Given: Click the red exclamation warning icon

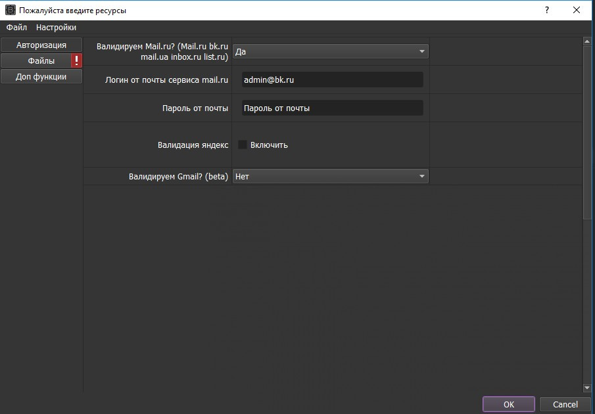Looking at the screenshot, I should pos(77,61).
